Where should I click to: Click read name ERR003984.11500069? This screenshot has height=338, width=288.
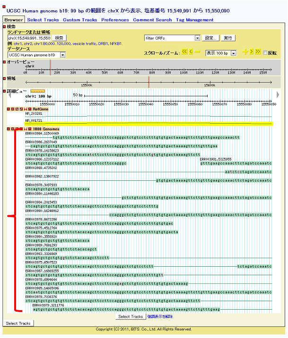tap(42, 134)
